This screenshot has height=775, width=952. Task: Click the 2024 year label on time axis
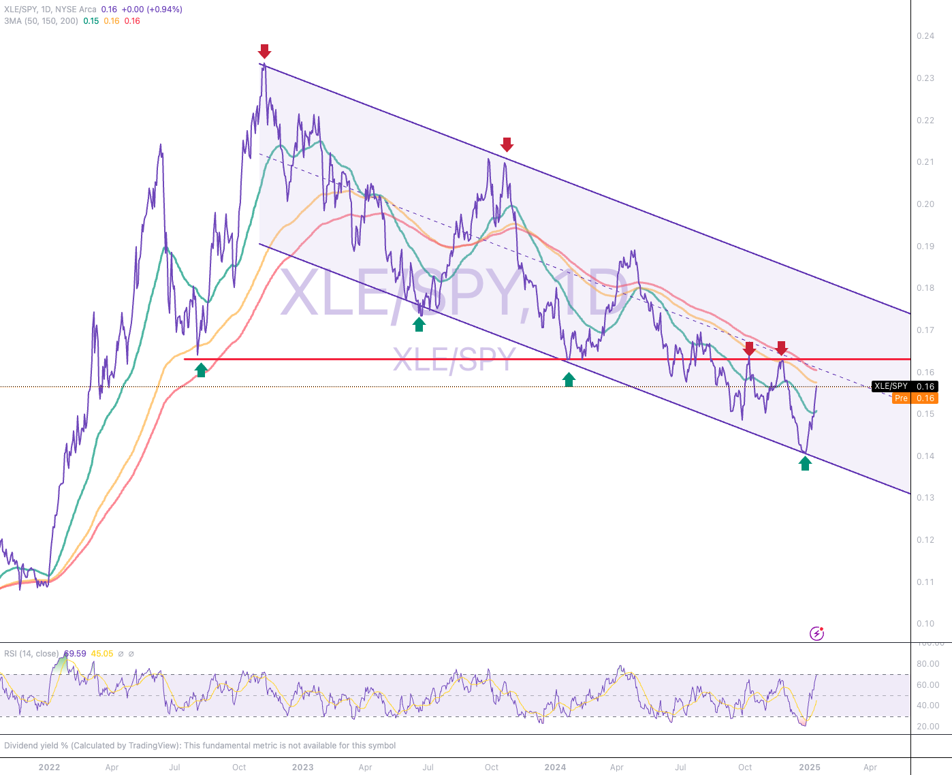coord(555,768)
